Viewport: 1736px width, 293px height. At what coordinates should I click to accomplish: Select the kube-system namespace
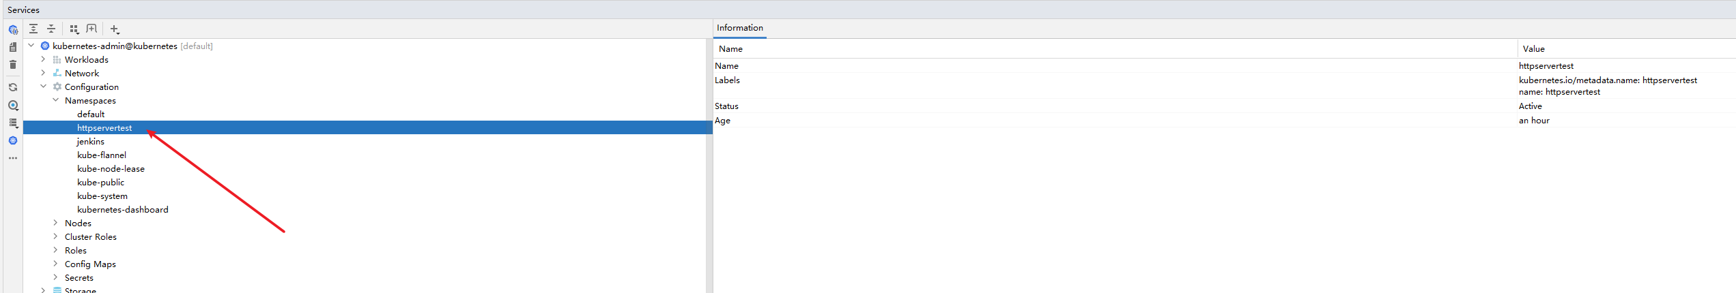tap(102, 196)
